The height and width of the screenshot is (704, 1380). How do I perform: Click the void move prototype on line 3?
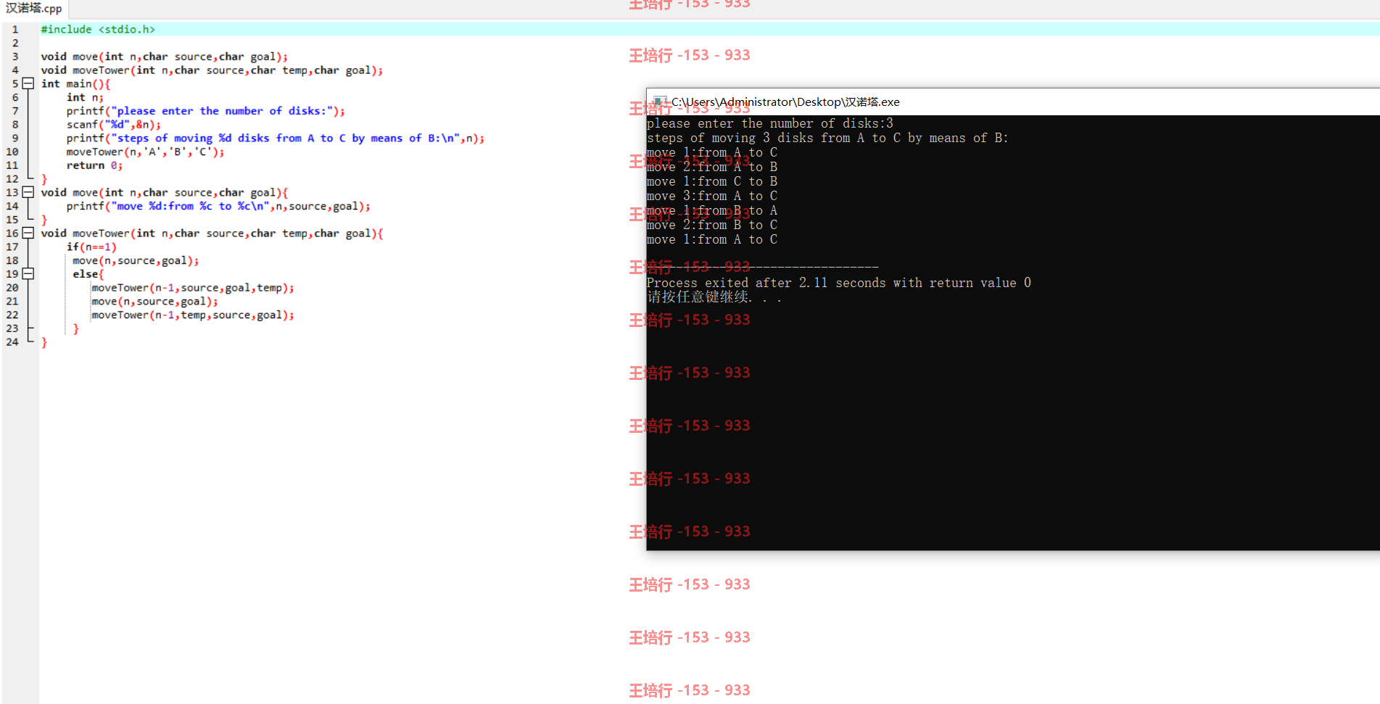165,57
